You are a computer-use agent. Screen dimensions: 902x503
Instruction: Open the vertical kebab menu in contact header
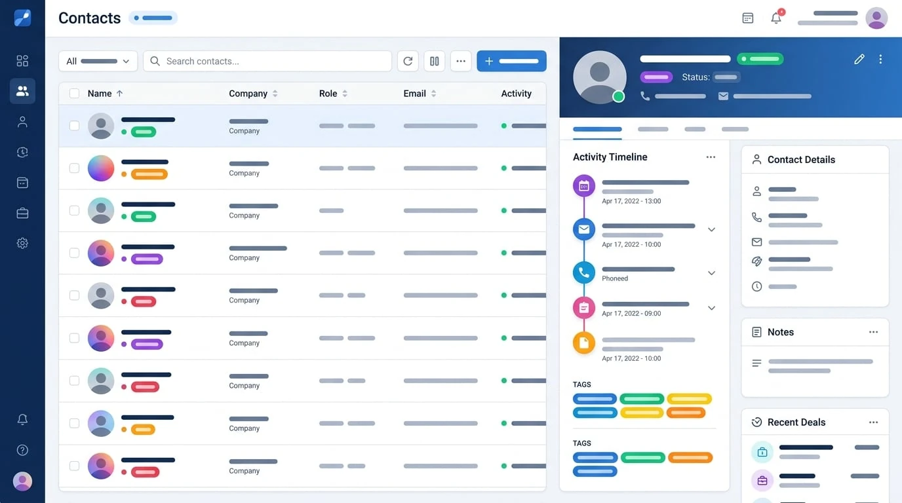pyautogui.click(x=880, y=59)
